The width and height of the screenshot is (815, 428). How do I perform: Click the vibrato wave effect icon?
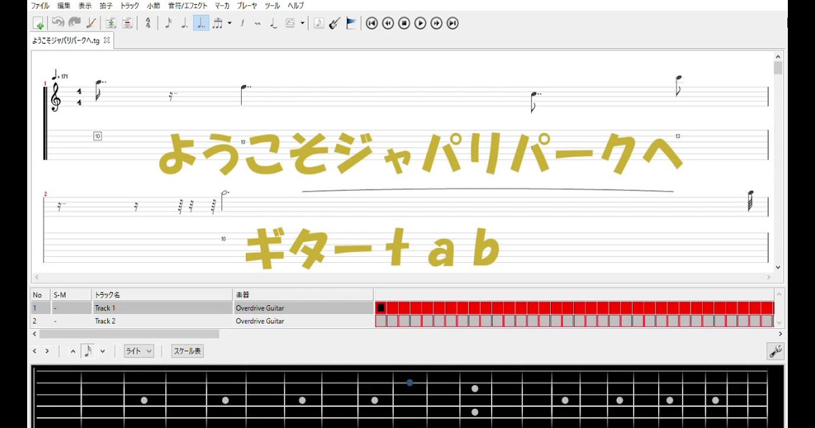click(258, 23)
